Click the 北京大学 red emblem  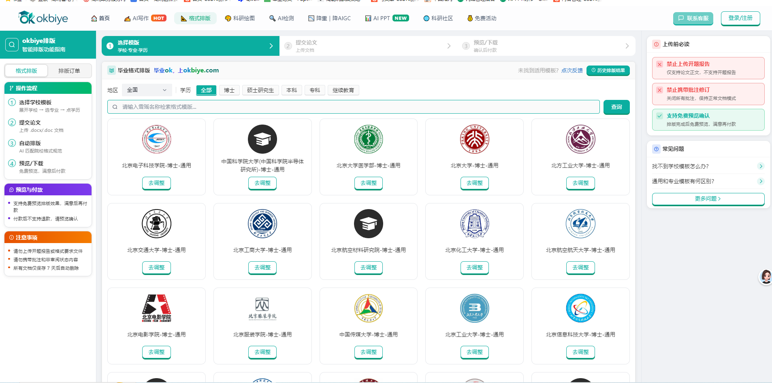coord(475,139)
